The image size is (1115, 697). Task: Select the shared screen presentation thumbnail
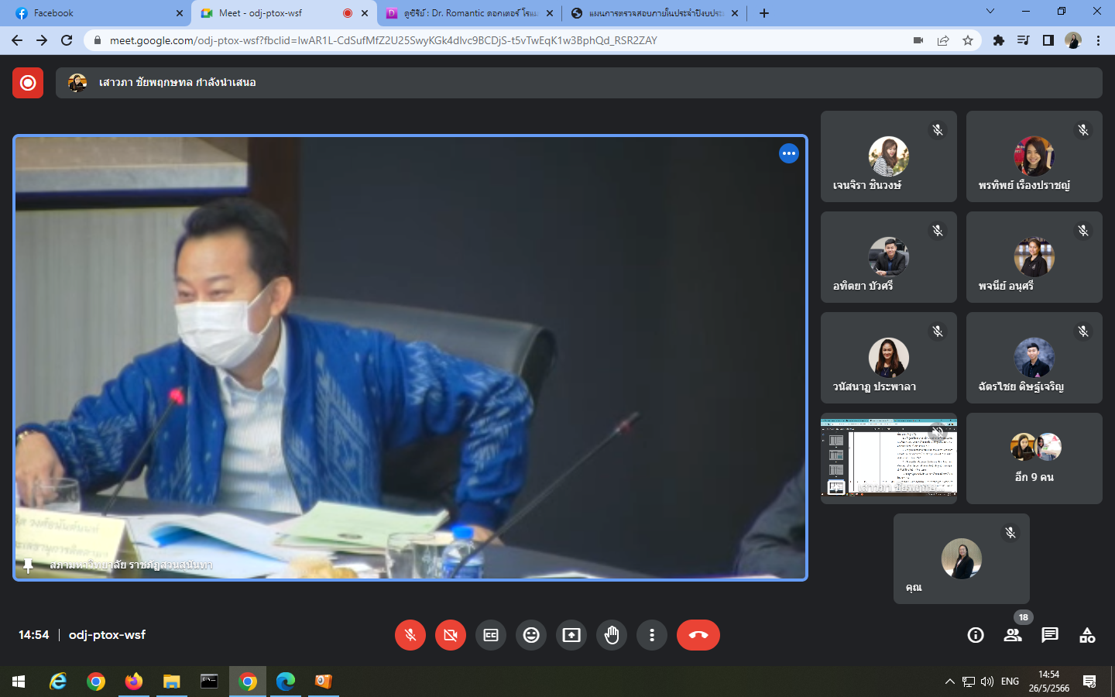tap(889, 455)
